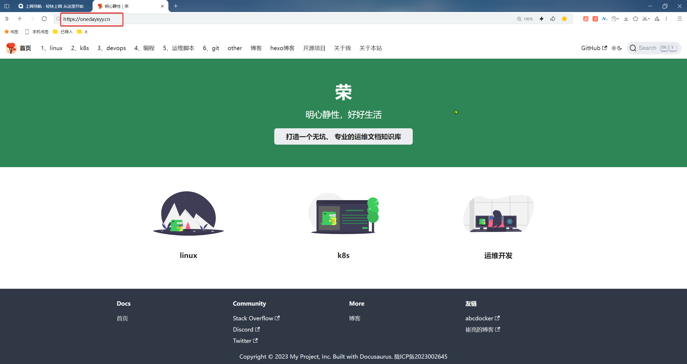Toggle the browser sidebar panel icon
The height and width of the screenshot is (364, 687).
click(x=7, y=6)
